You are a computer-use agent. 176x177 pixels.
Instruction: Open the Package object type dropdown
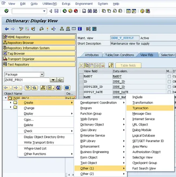[42, 74]
